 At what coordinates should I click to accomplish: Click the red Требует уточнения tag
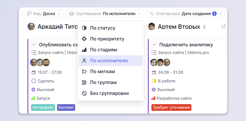pos(171,107)
